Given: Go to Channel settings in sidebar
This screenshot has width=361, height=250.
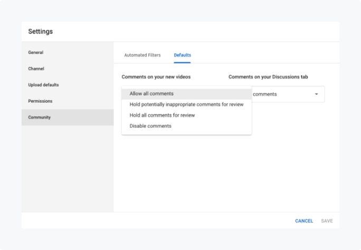Looking at the screenshot, I should tap(36, 69).
